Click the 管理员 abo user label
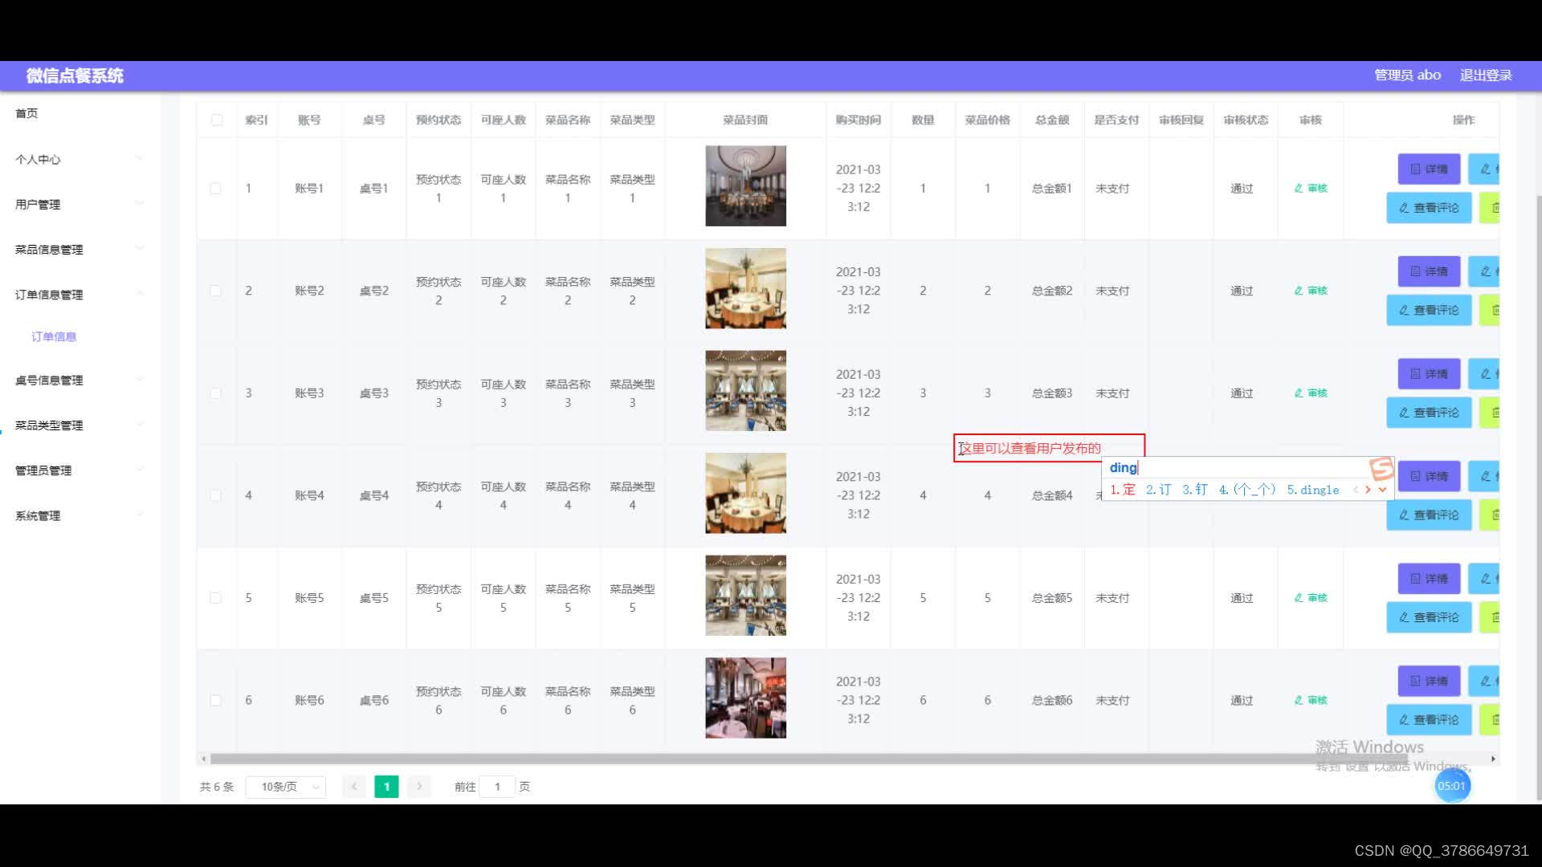1542x867 pixels. click(x=1407, y=75)
